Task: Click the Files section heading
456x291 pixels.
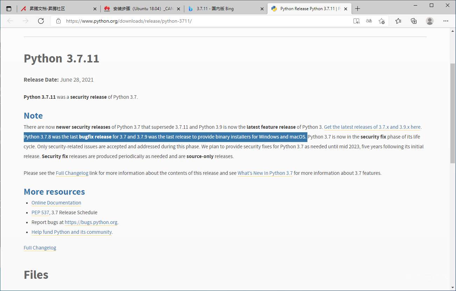Action: [x=36, y=275]
